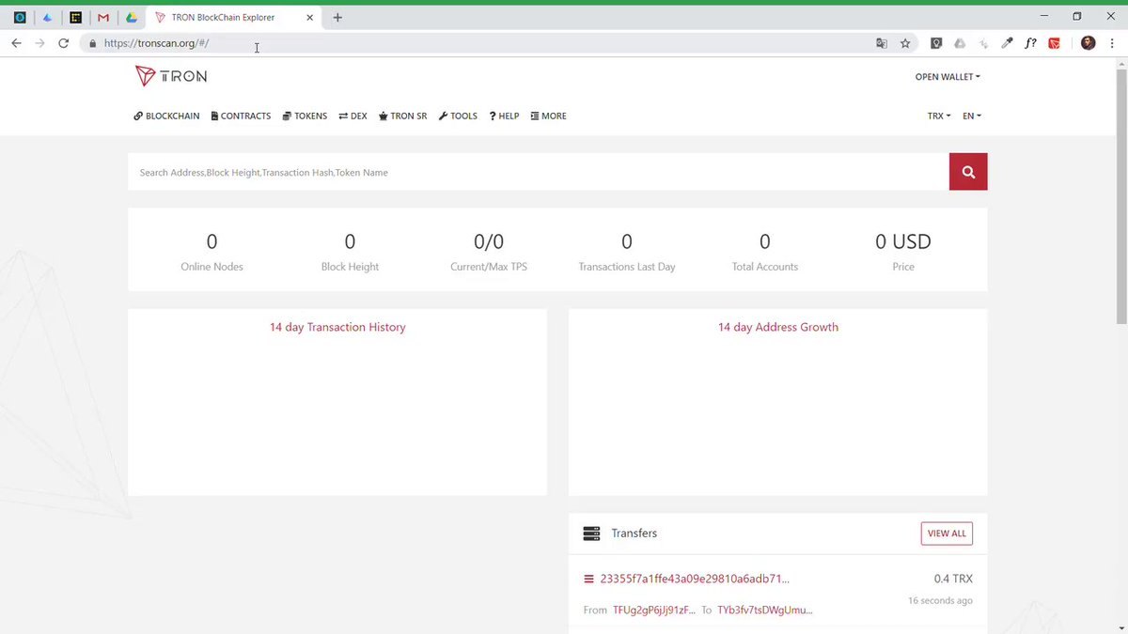Open the BLOCKCHAIN menu
The width and height of the screenshot is (1128, 634).
tap(166, 116)
